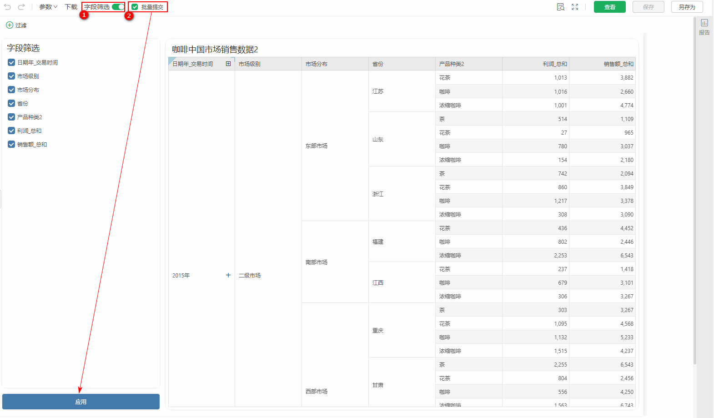Select the 南部市场 cell

click(x=335, y=262)
